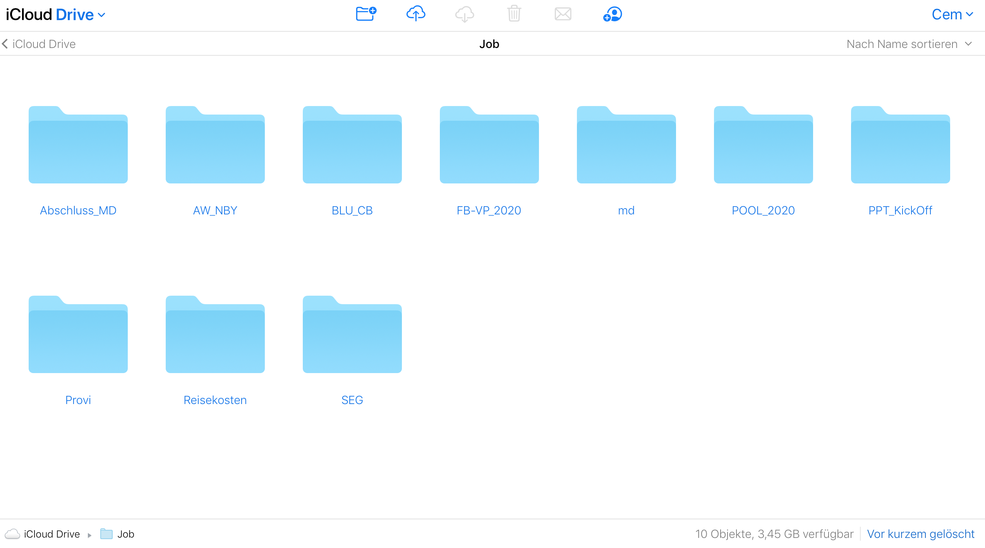Click the trash delete icon
Screen dimensions: 985x548
(x=514, y=14)
